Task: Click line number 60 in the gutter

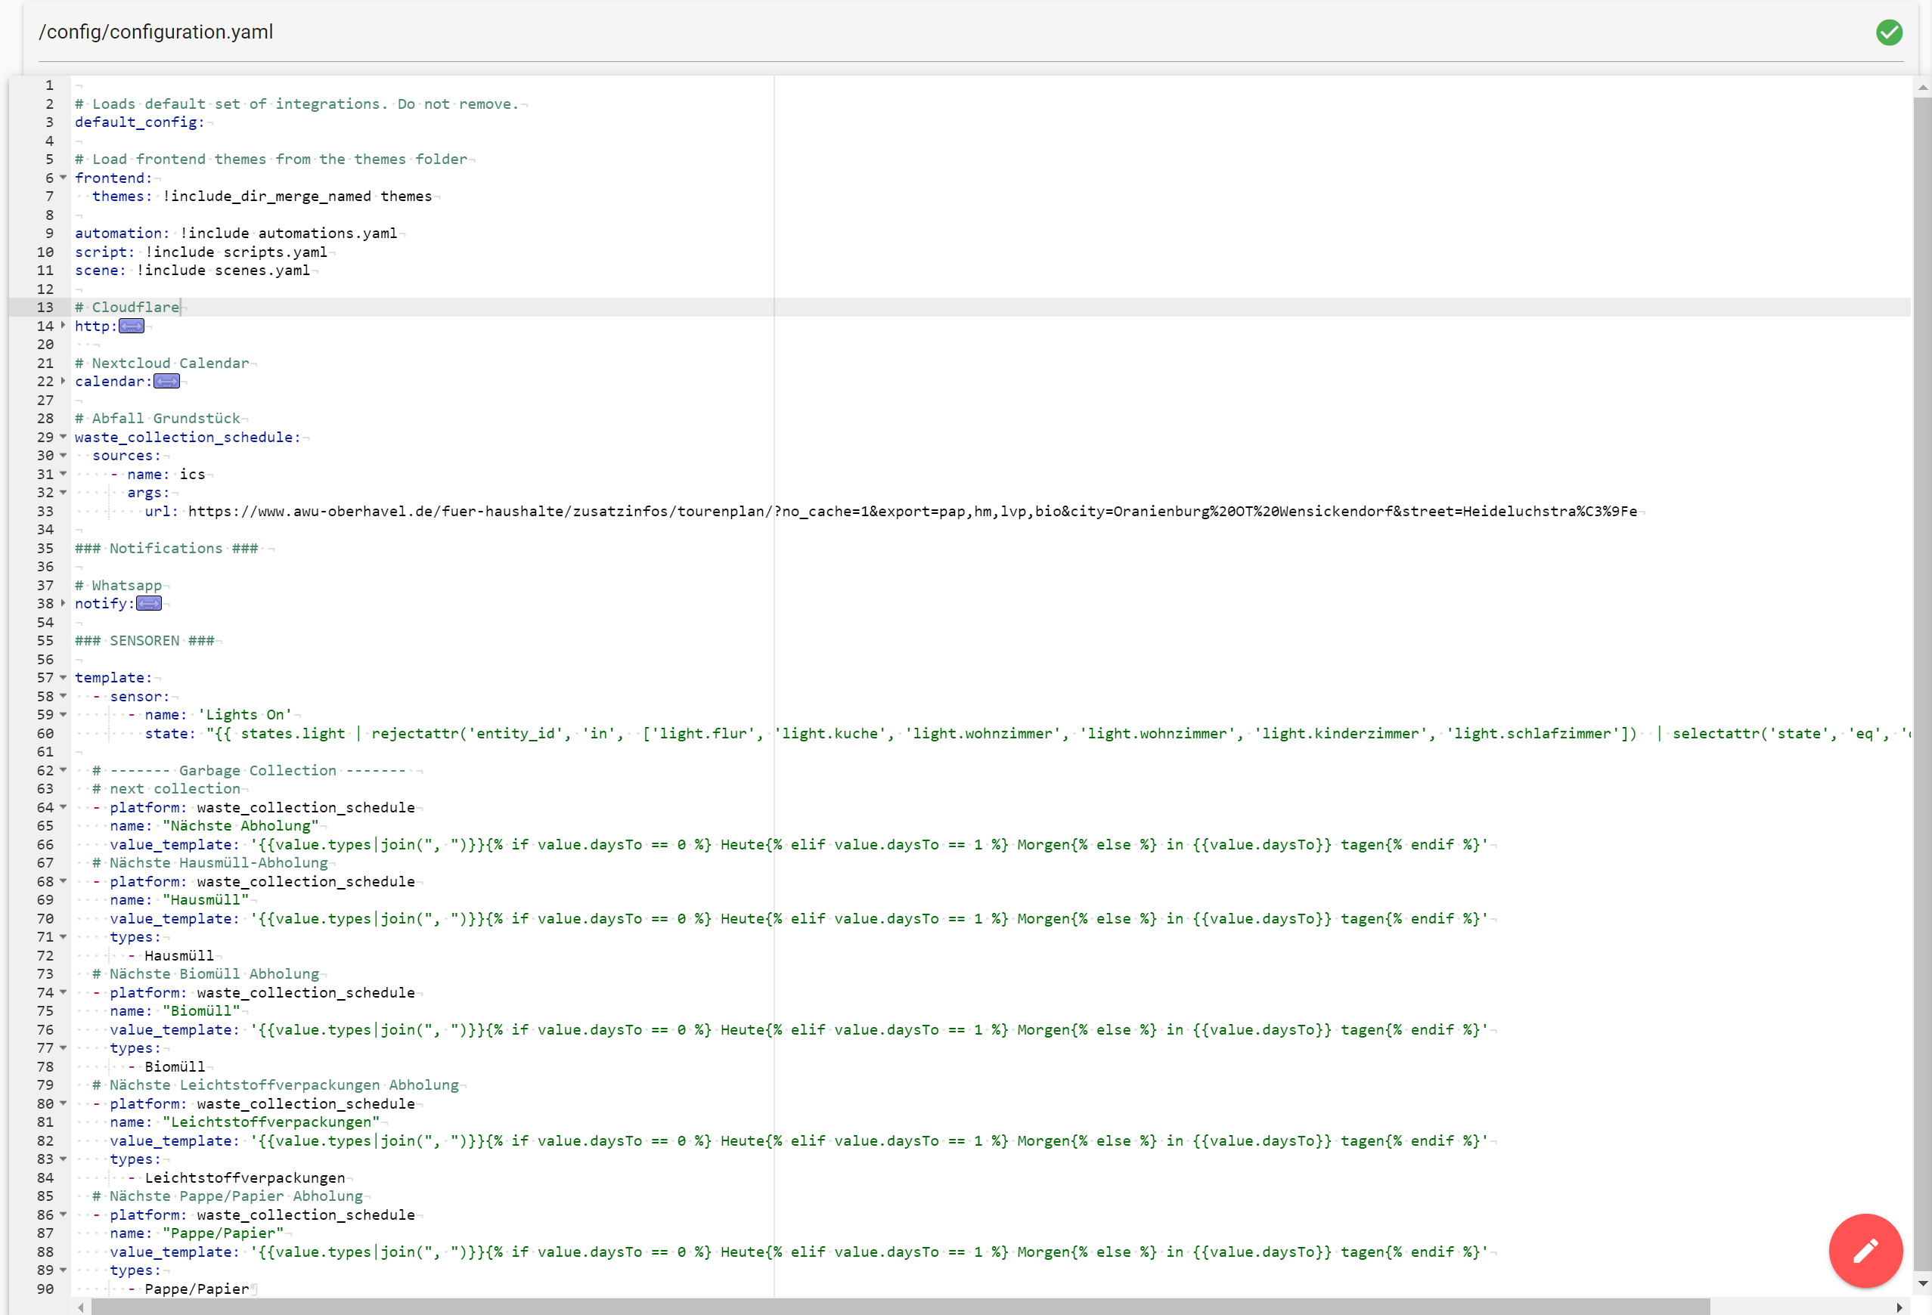Action: click(45, 734)
